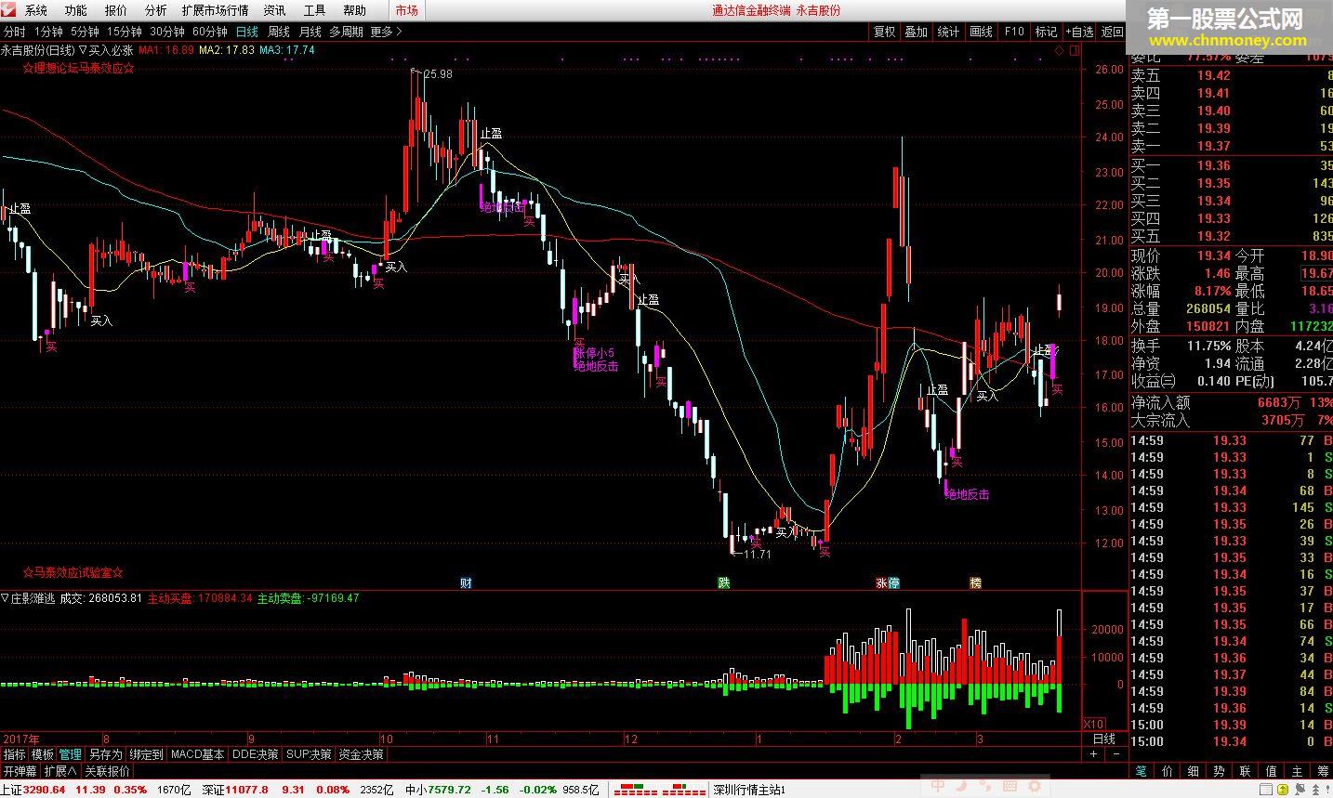Viewport: 1333px width, 798px height.
Task: Click the X10 scale indicator
Action: click(x=1094, y=724)
